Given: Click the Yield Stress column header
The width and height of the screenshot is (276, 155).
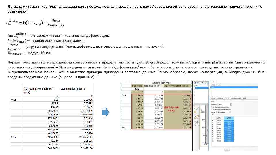Looking at the screenshot, I should click(219, 118).
